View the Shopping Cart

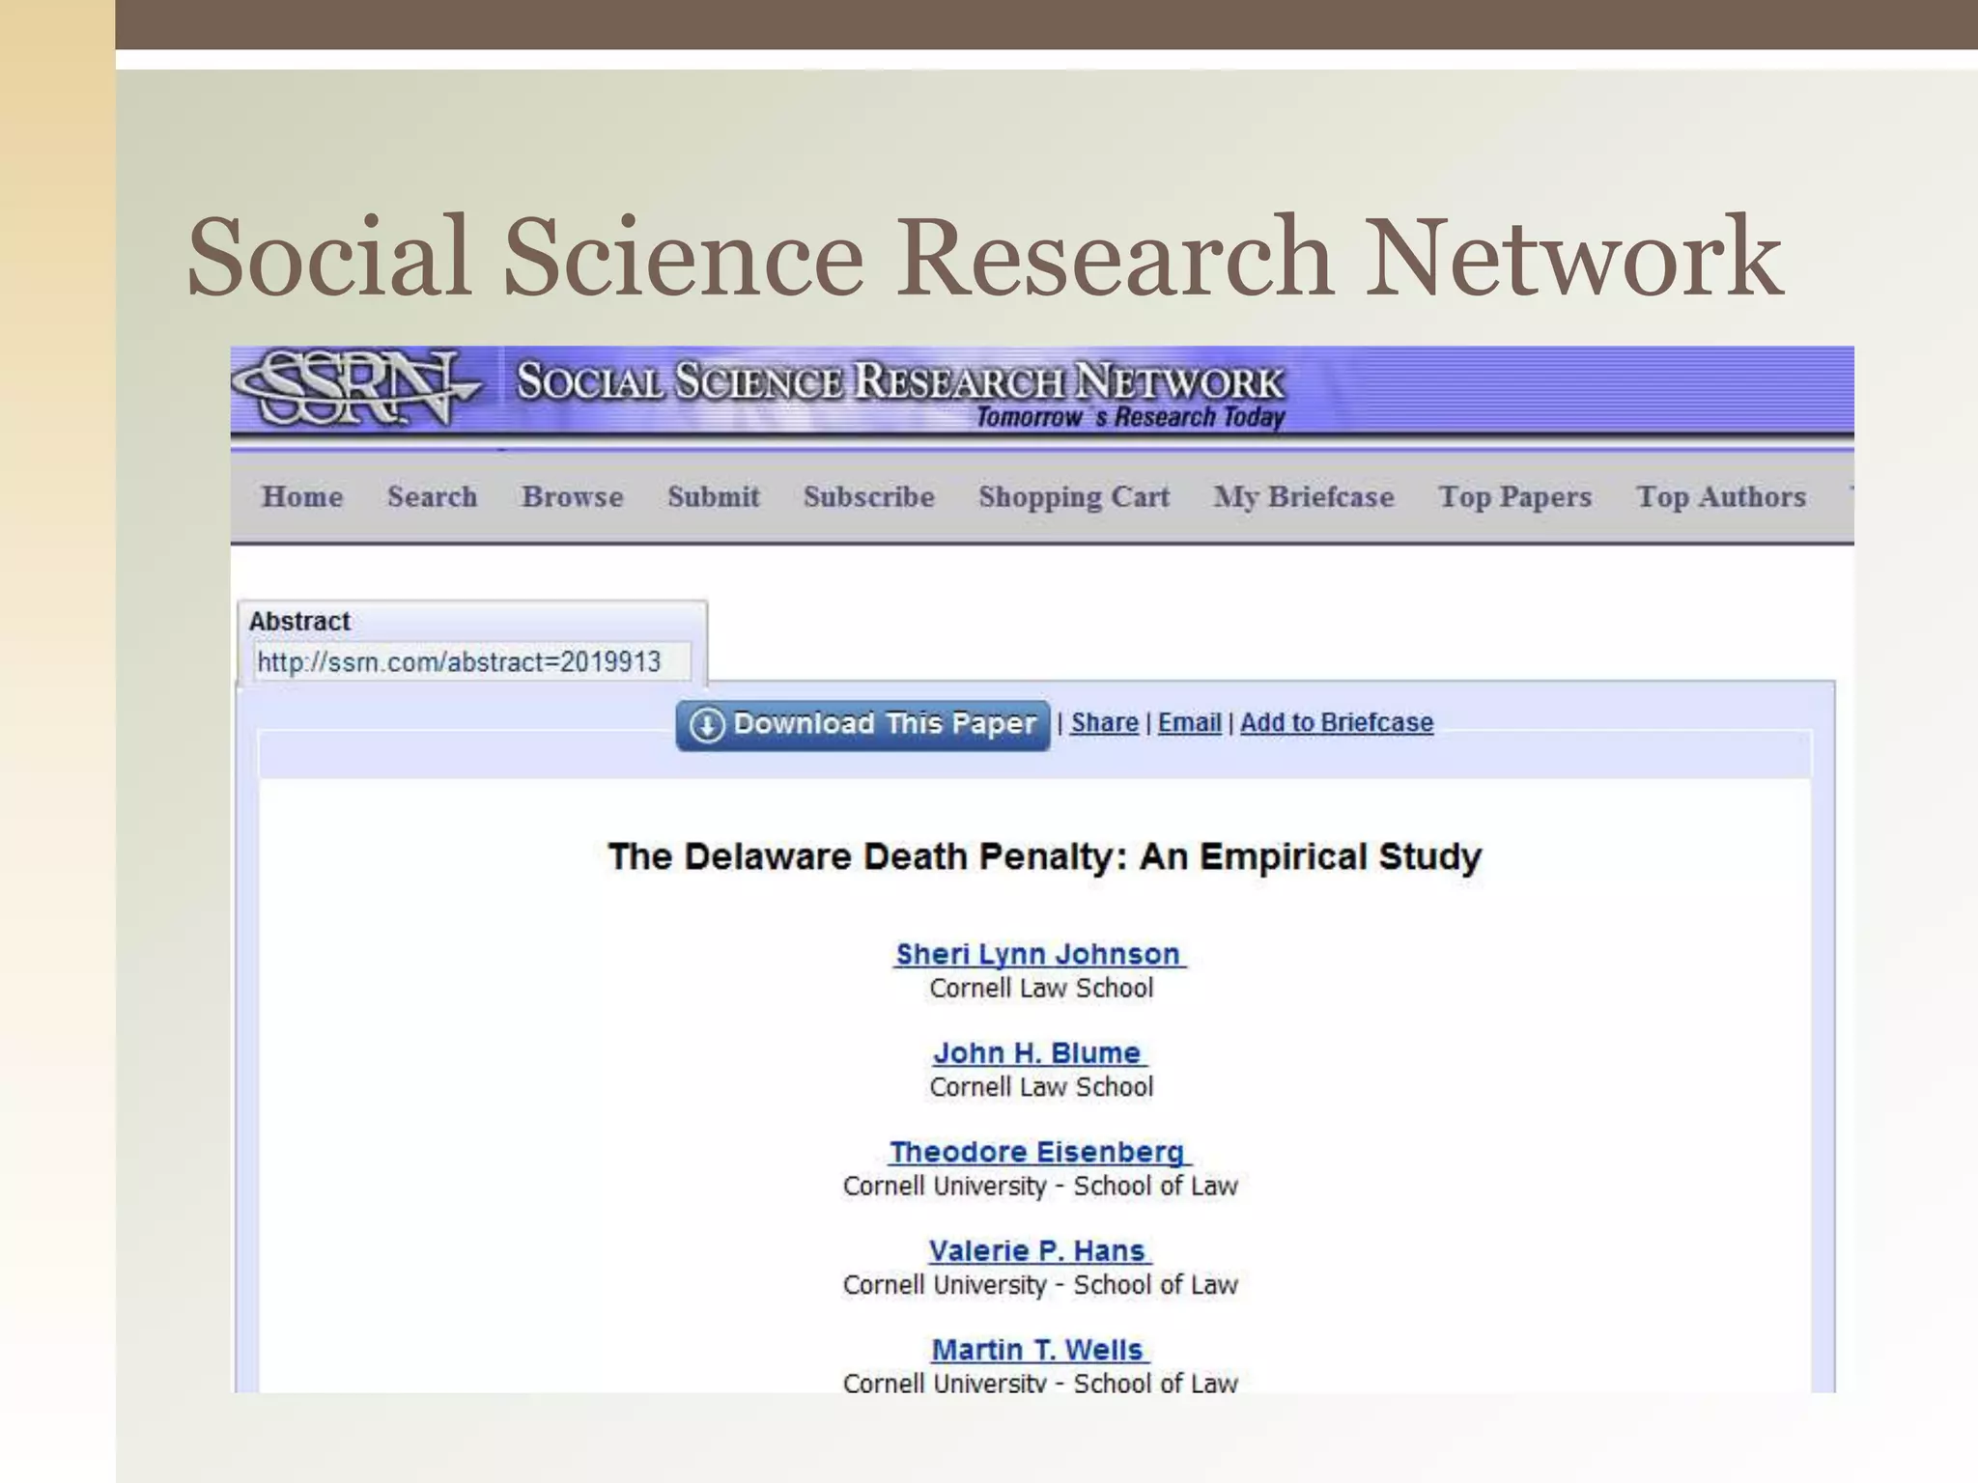tap(1073, 496)
